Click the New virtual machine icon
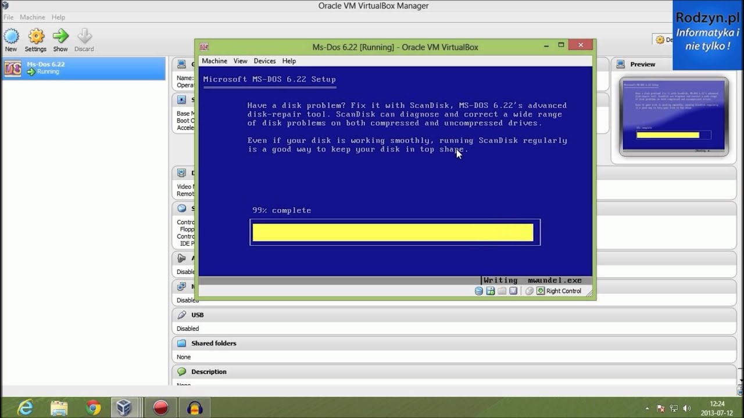The width and height of the screenshot is (744, 418). 11,37
